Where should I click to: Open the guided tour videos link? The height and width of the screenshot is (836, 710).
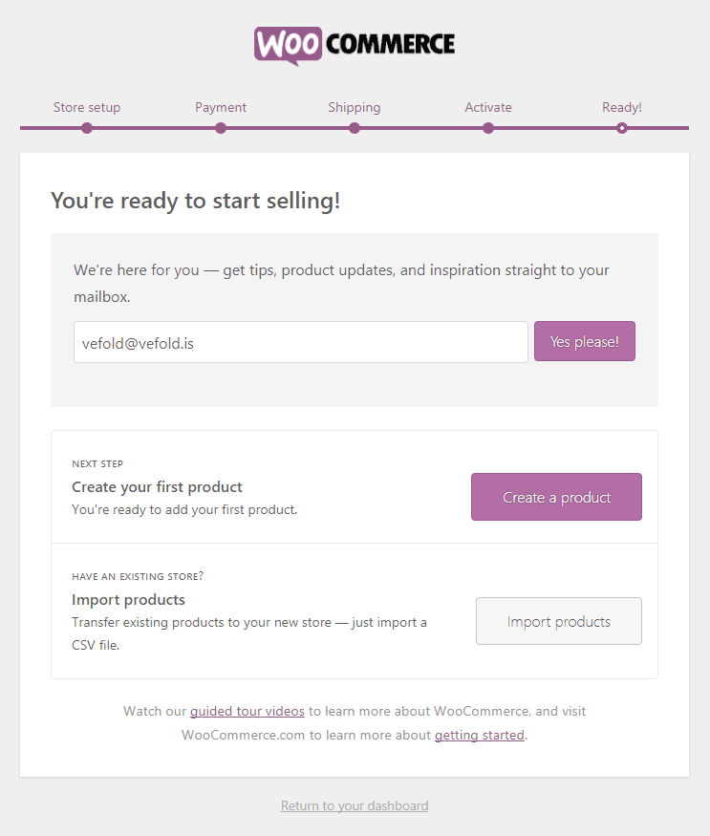coord(247,711)
